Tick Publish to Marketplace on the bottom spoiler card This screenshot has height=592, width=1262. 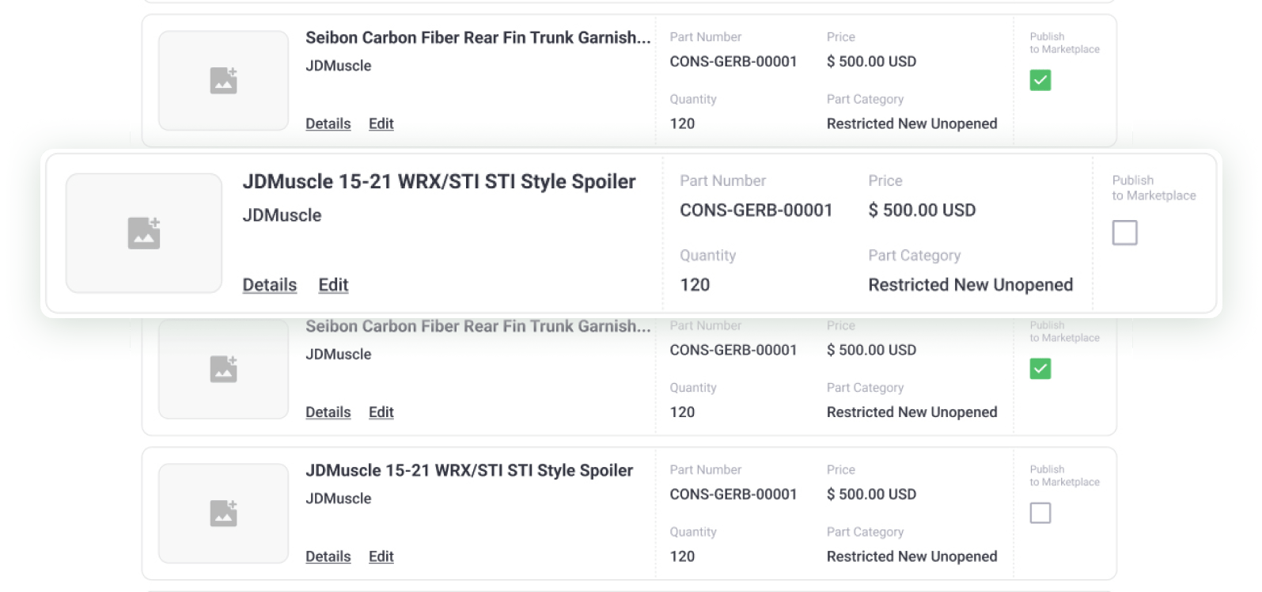coord(1040,513)
